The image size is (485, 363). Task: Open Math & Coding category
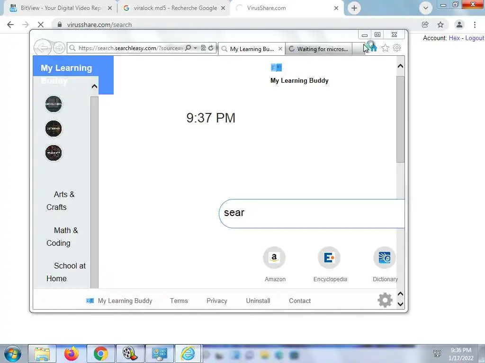[62, 236]
